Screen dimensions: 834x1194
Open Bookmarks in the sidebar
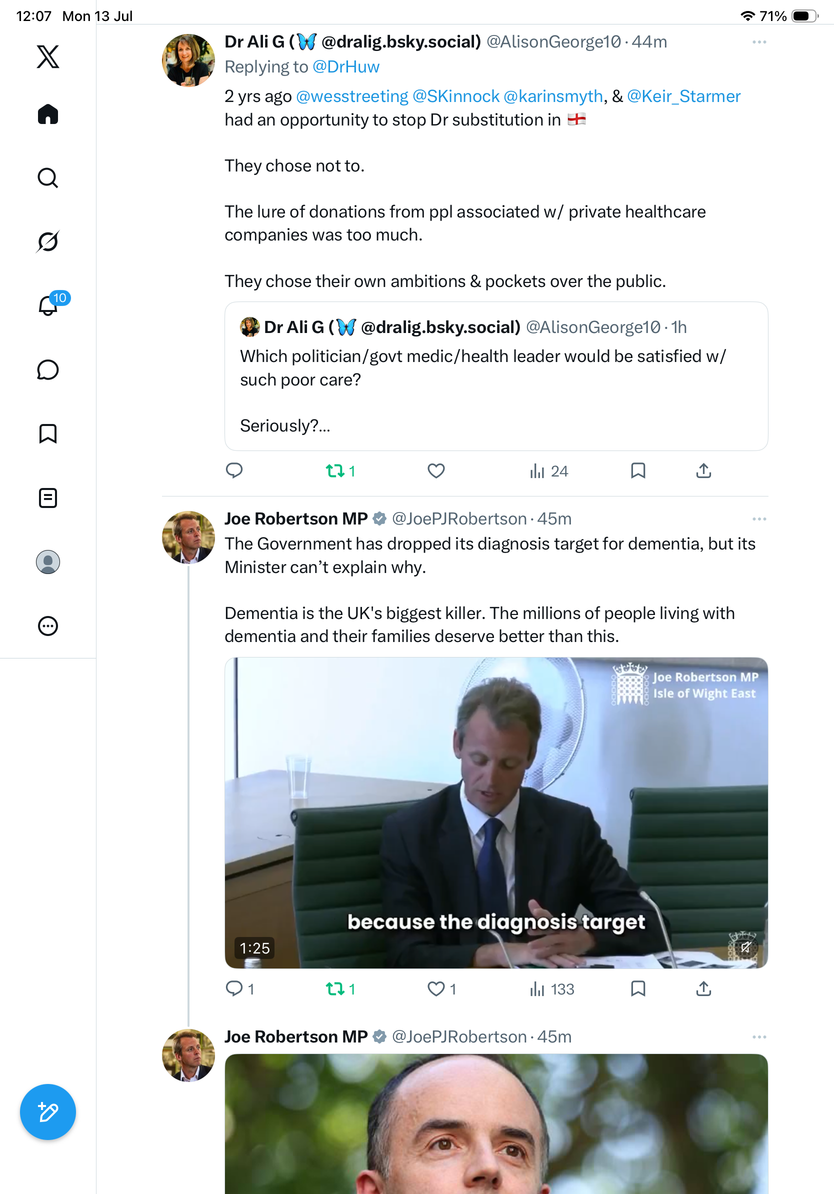48,433
